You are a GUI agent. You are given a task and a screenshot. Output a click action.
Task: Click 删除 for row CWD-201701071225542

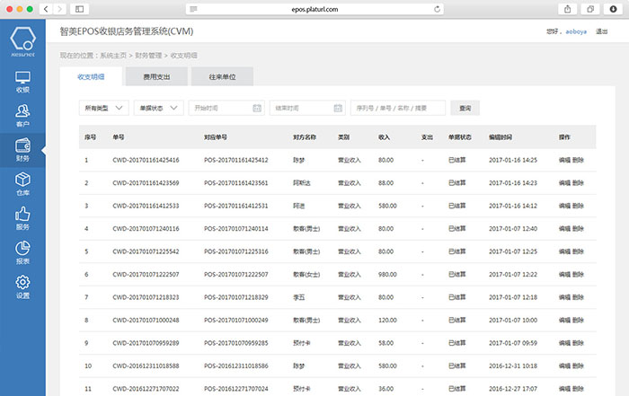(x=578, y=251)
